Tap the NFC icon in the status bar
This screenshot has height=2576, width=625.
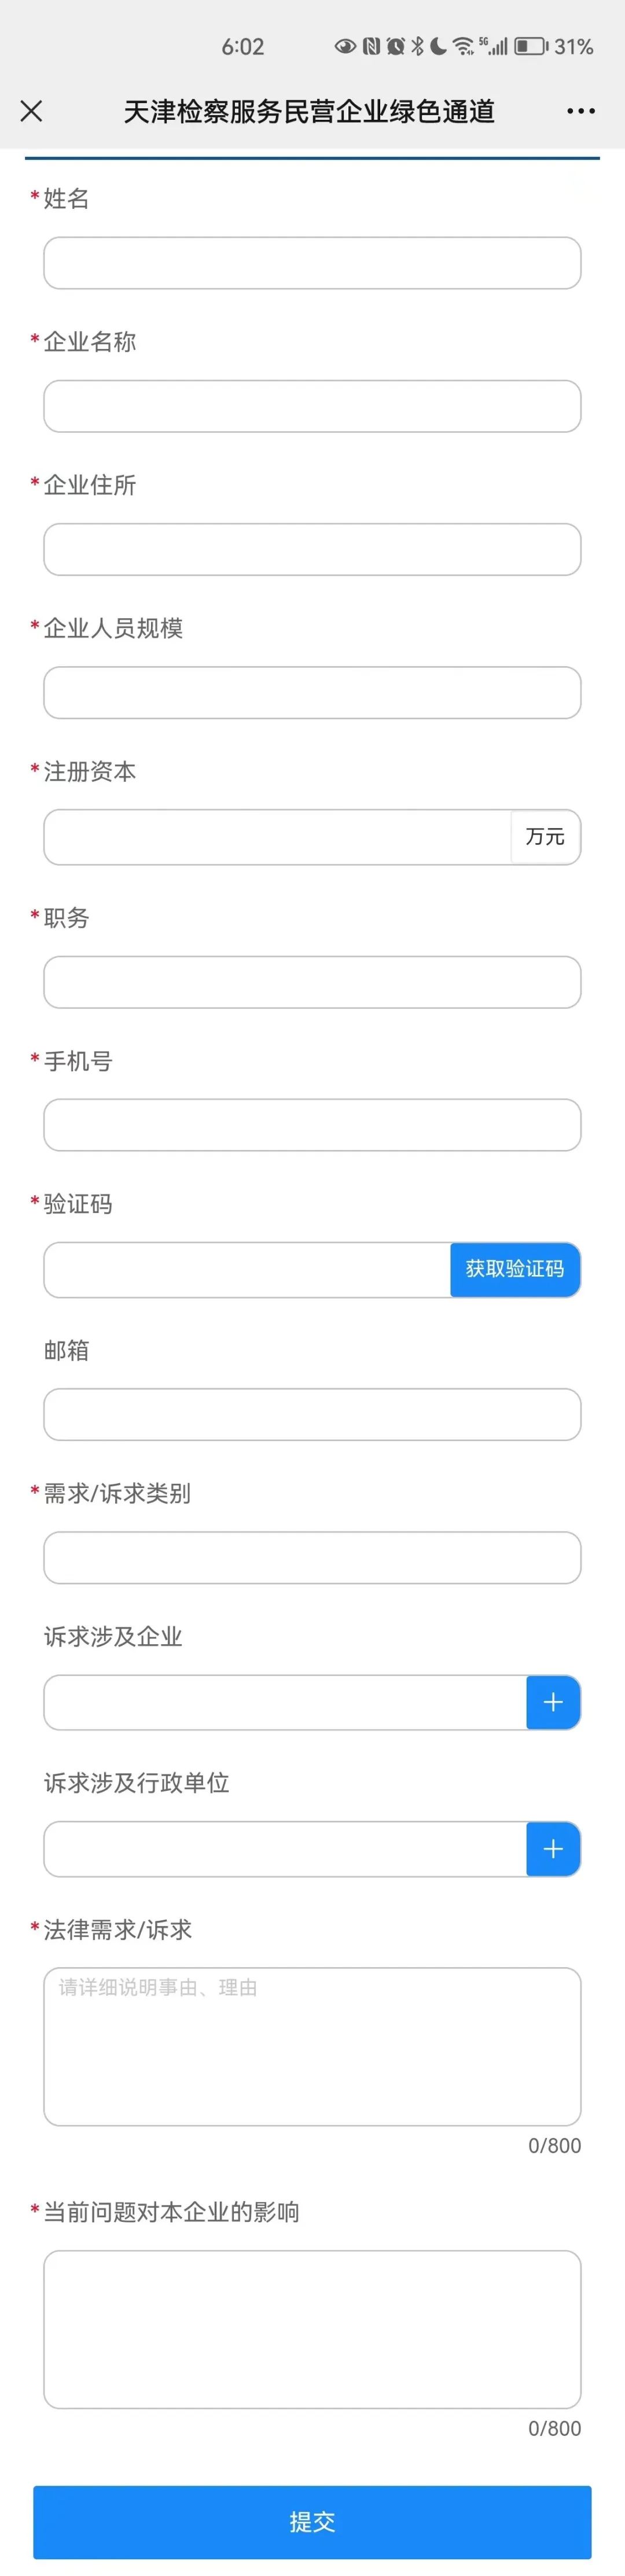point(371,45)
